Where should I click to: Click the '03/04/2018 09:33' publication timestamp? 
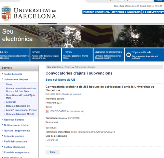tap(53, 94)
